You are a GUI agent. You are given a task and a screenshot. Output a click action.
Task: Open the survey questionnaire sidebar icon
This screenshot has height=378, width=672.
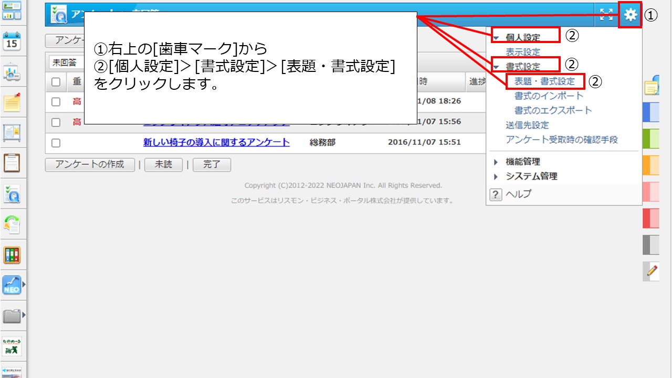tap(12, 194)
